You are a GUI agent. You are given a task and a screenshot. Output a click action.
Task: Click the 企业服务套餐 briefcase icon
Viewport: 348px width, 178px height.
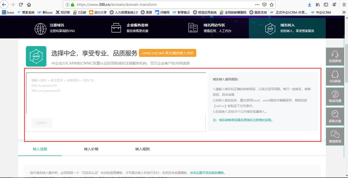pos(116,28)
